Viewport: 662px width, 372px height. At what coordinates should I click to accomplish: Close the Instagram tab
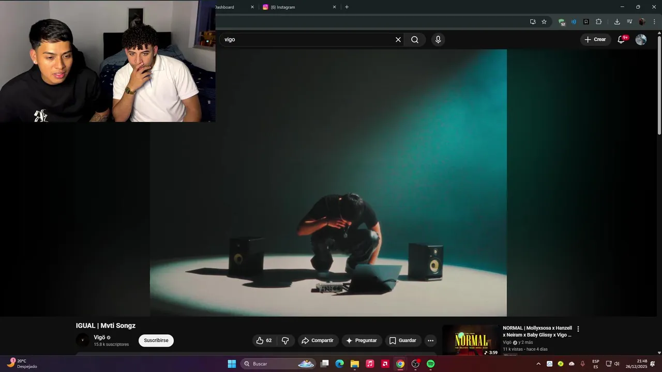pyautogui.click(x=334, y=7)
